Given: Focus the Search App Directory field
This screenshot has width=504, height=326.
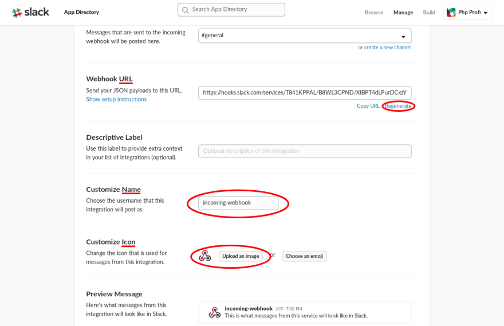Looking at the screenshot, I should click(231, 10).
